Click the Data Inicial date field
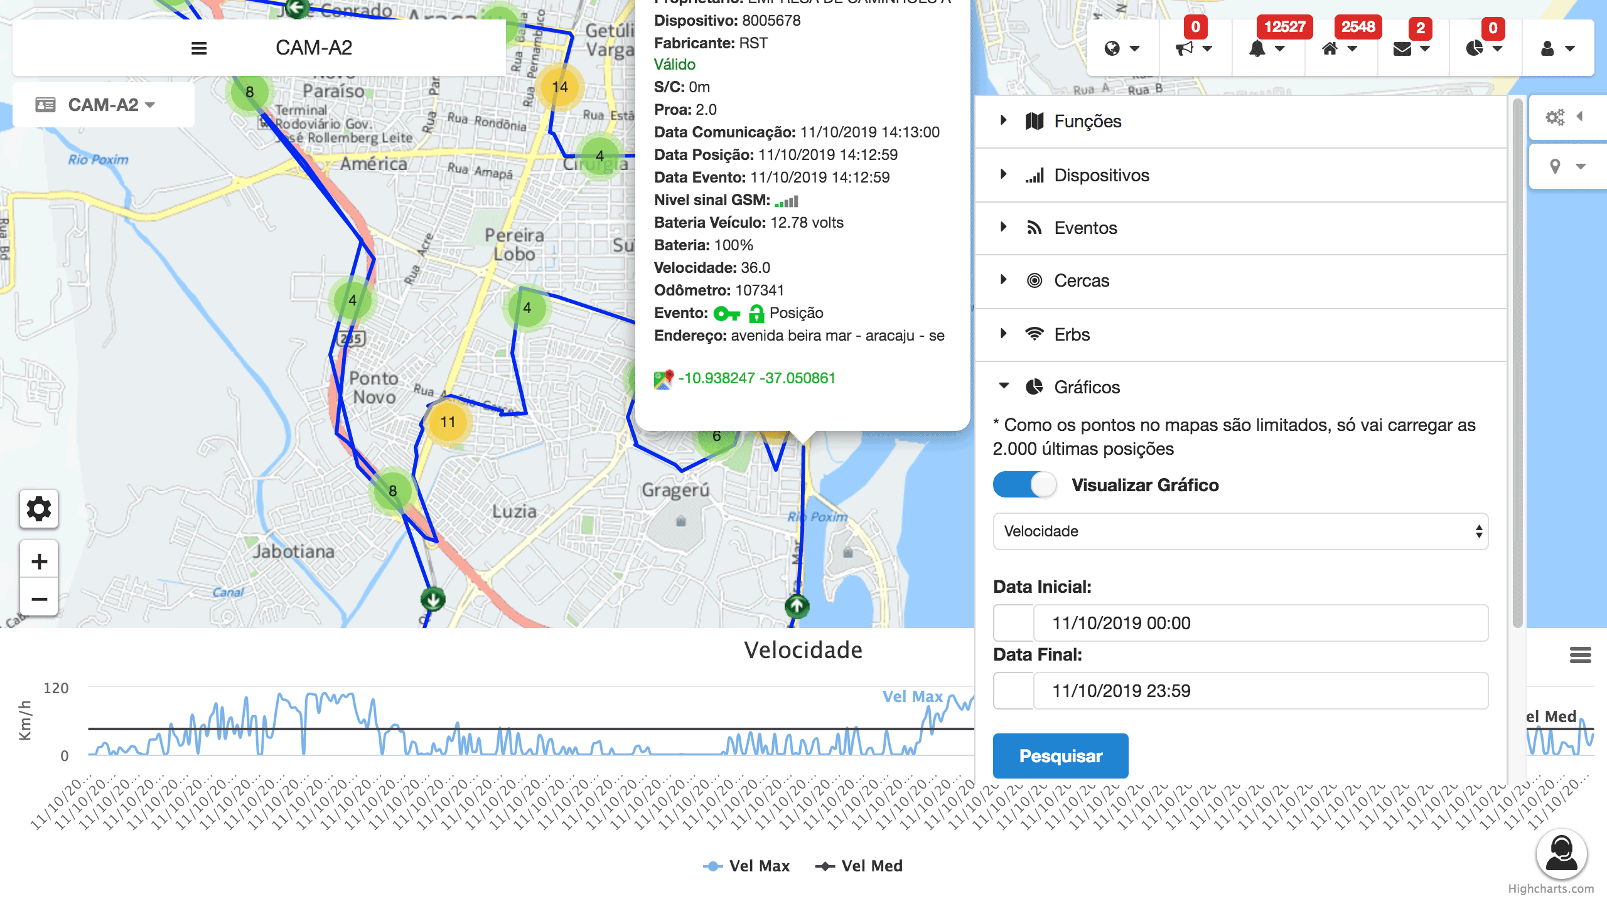This screenshot has height=899, width=1607. tap(1260, 623)
